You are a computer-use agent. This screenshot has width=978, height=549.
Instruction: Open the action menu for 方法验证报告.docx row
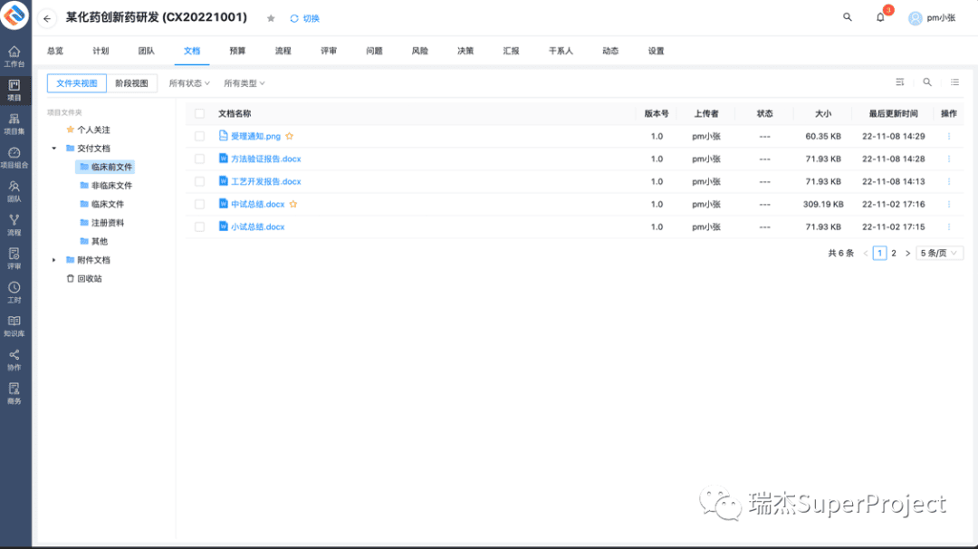[949, 159]
